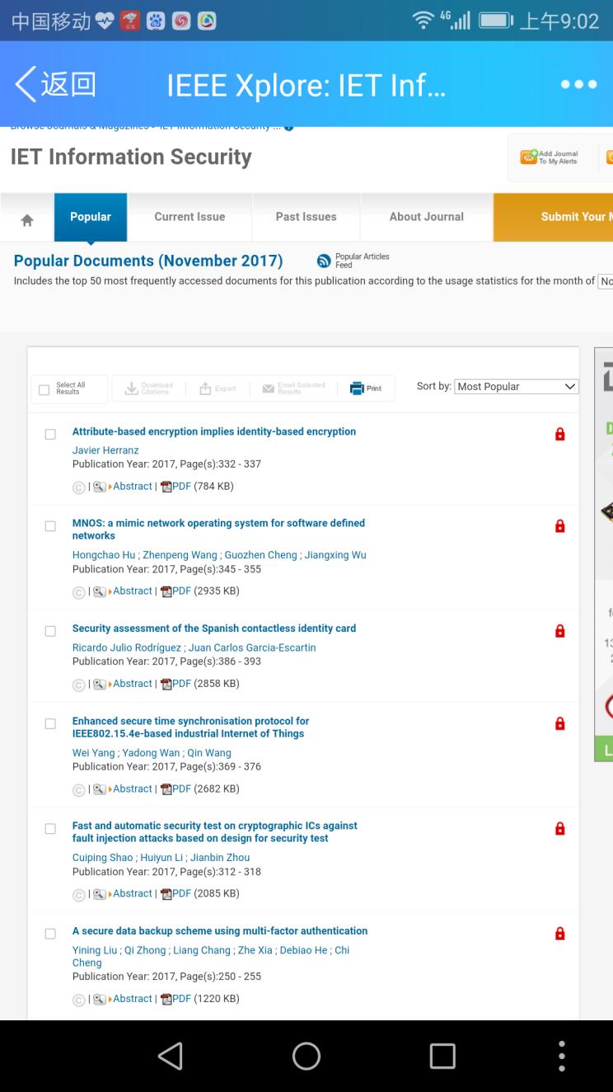Open author Debiao He

click(x=303, y=950)
